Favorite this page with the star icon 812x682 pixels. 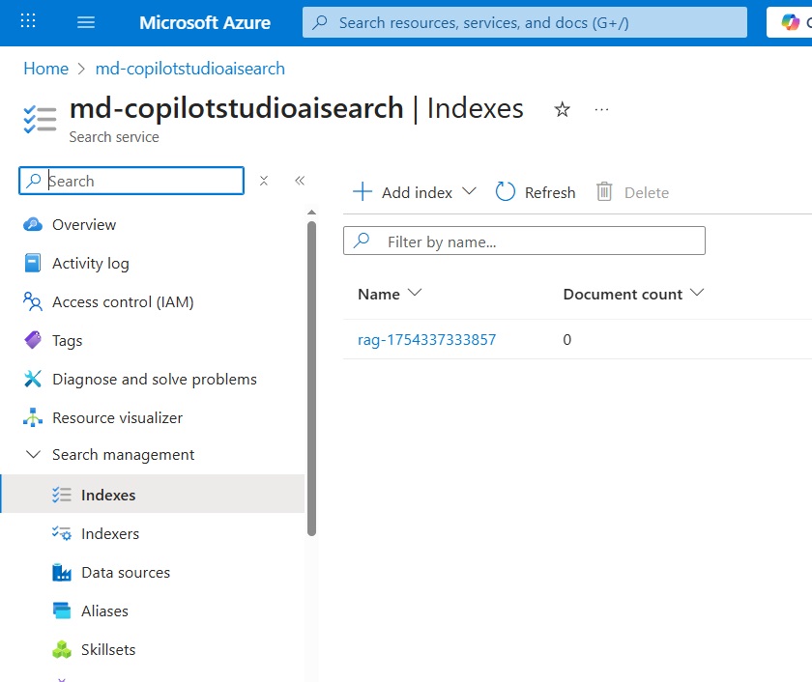point(562,110)
